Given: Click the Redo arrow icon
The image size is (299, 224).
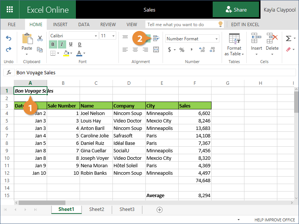Looking at the screenshot, I should (x=9, y=50).
